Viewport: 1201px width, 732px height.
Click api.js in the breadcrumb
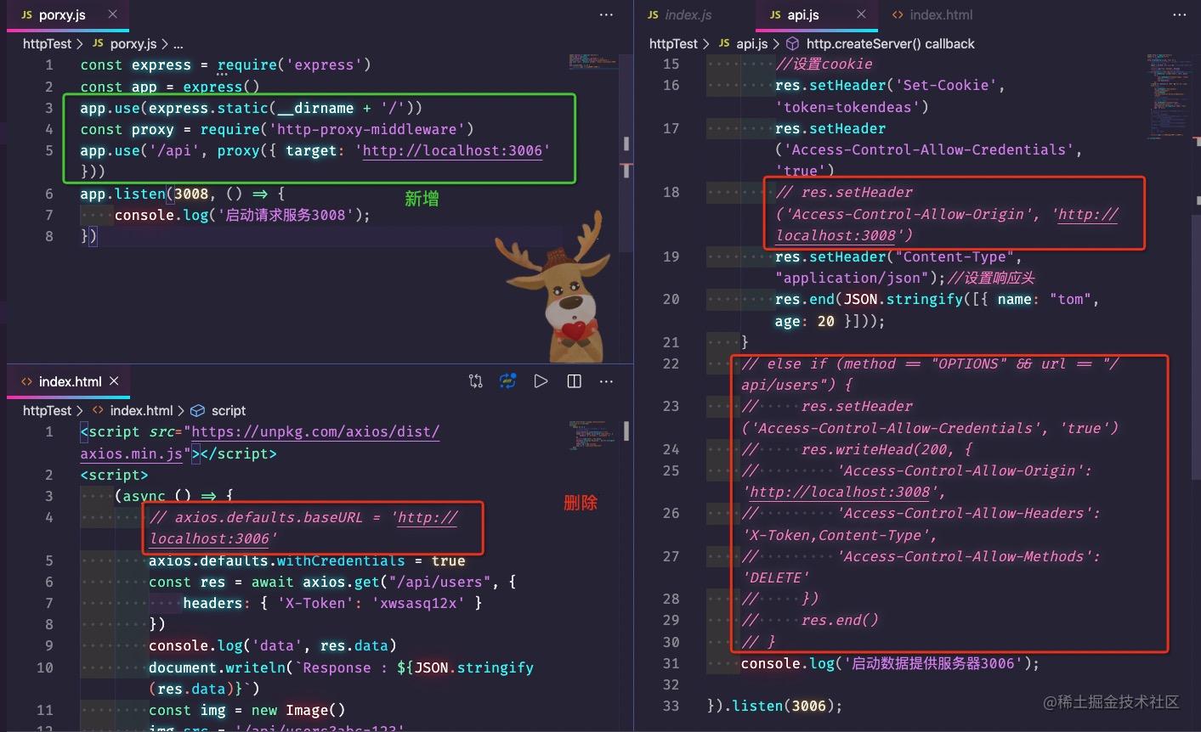(752, 43)
